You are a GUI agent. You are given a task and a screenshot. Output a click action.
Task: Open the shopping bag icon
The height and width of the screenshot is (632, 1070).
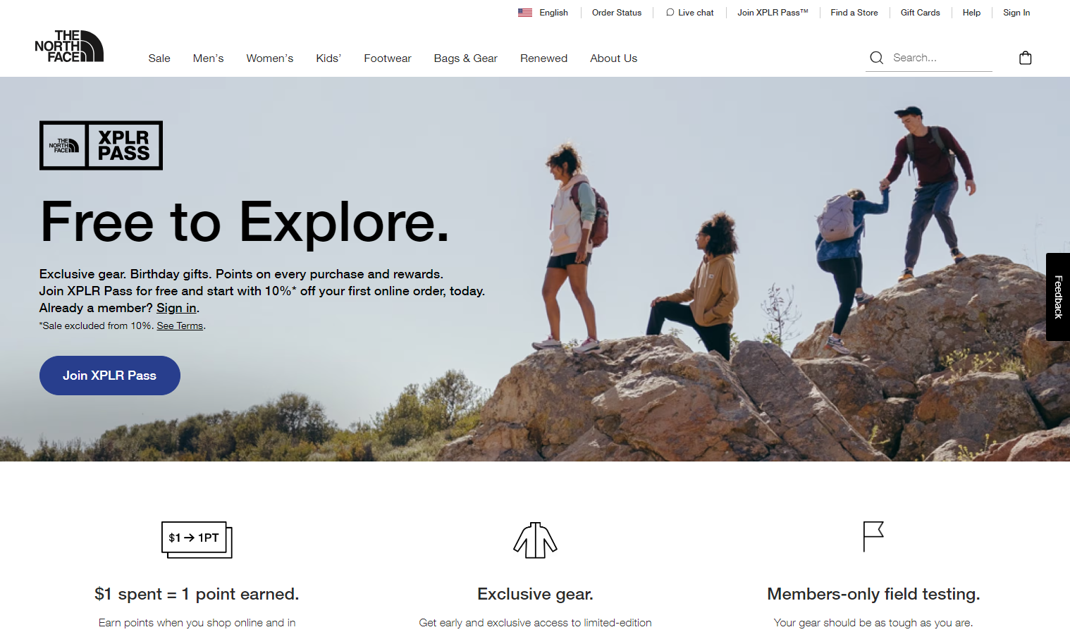(1025, 58)
